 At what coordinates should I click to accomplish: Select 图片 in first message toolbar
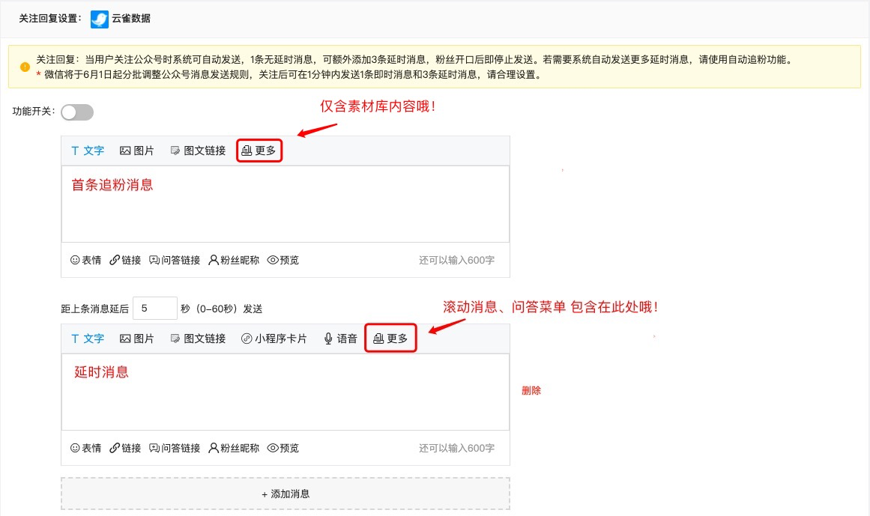137,151
